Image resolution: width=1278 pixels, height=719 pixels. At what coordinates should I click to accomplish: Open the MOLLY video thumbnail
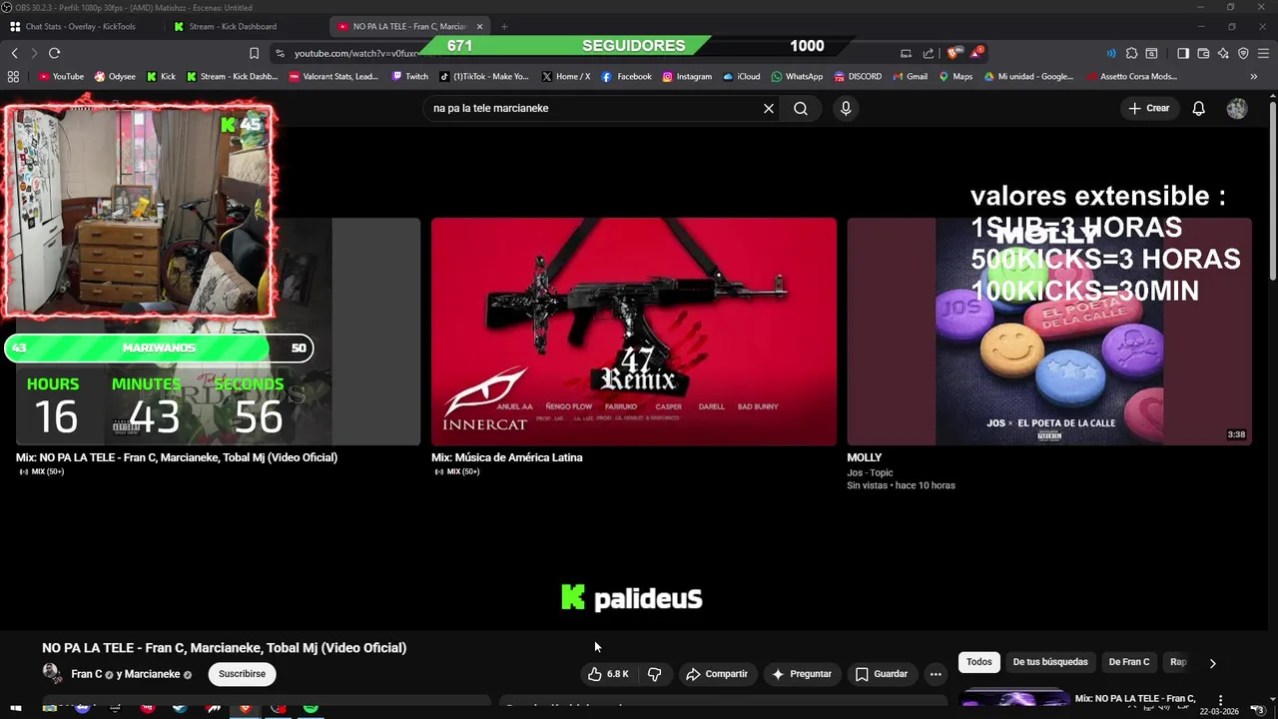tap(1049, 332)
